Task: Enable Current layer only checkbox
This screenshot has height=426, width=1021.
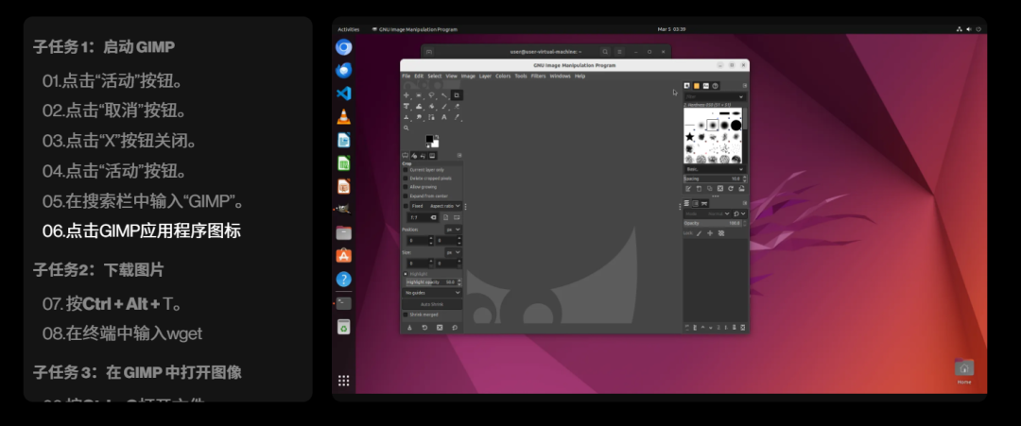Action: point(405,170)
